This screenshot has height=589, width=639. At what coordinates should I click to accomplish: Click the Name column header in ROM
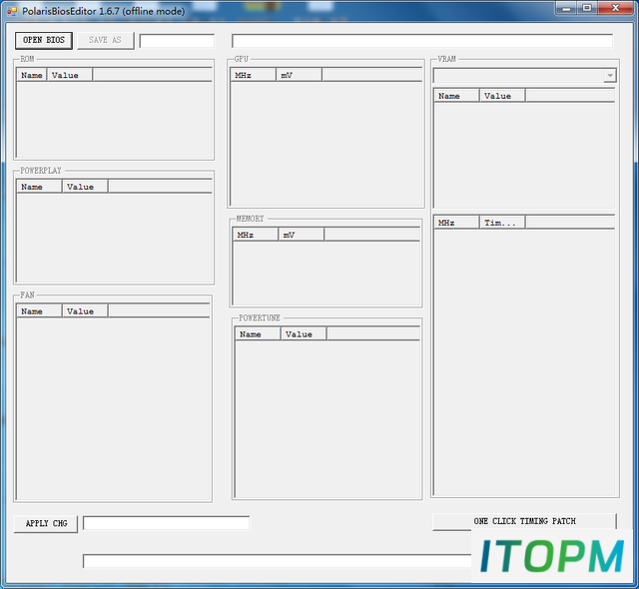(x=32, y=75)
